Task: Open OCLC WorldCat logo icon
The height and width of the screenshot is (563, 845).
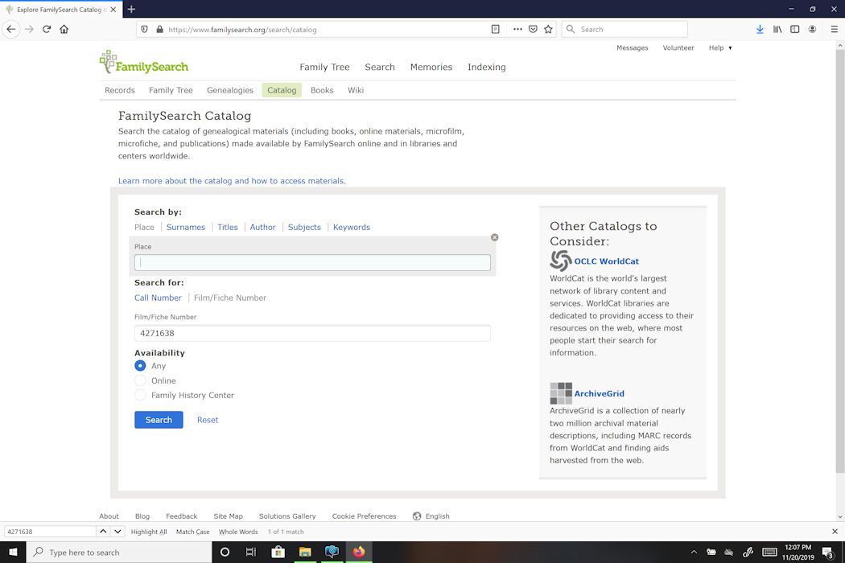Action: pos(560,261)
